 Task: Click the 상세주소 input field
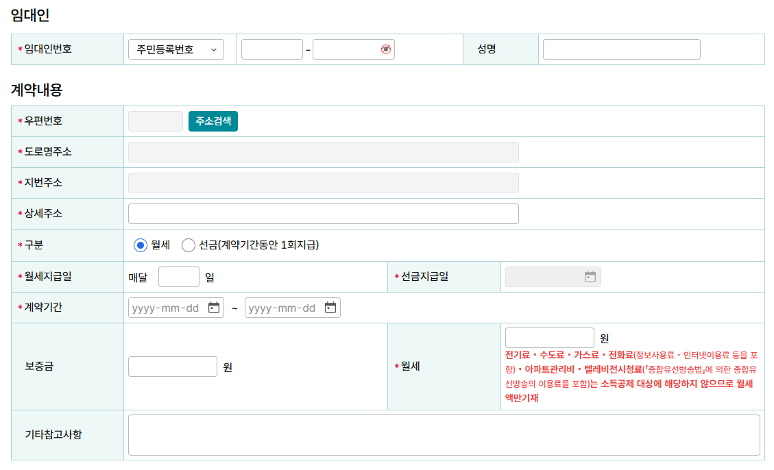tap(323, 214)
